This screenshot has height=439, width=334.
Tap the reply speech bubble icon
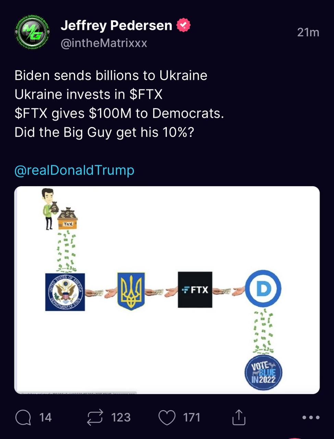click(23, 417)
